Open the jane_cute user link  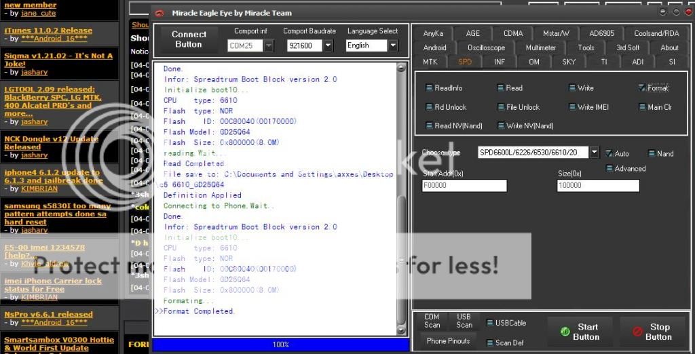click(39, 14)
